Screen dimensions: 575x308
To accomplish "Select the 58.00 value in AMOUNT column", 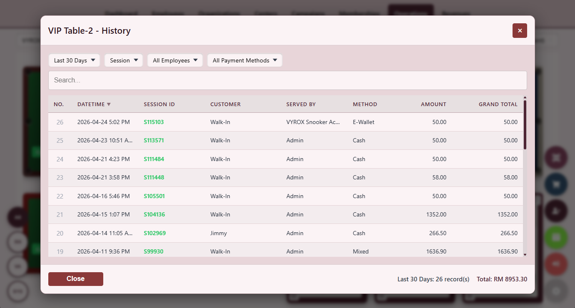I will pyautogui.click(x=439, y=178).
